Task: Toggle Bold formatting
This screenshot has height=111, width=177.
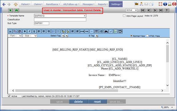Action: point(25,31)
